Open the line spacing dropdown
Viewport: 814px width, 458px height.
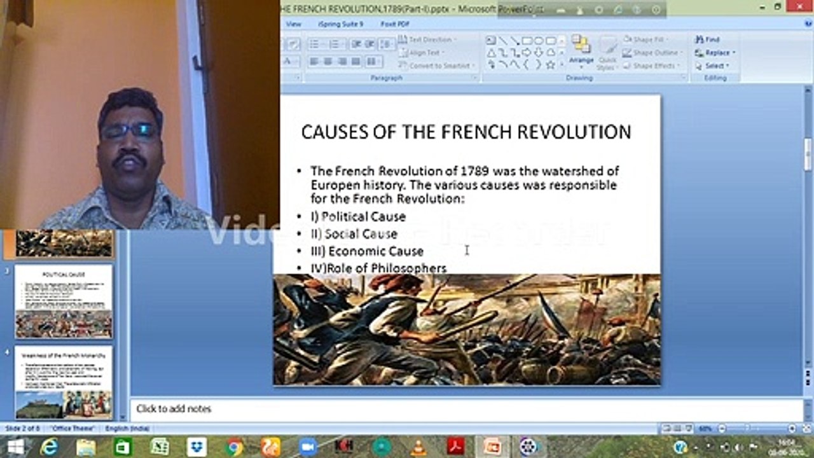[387, 44]
